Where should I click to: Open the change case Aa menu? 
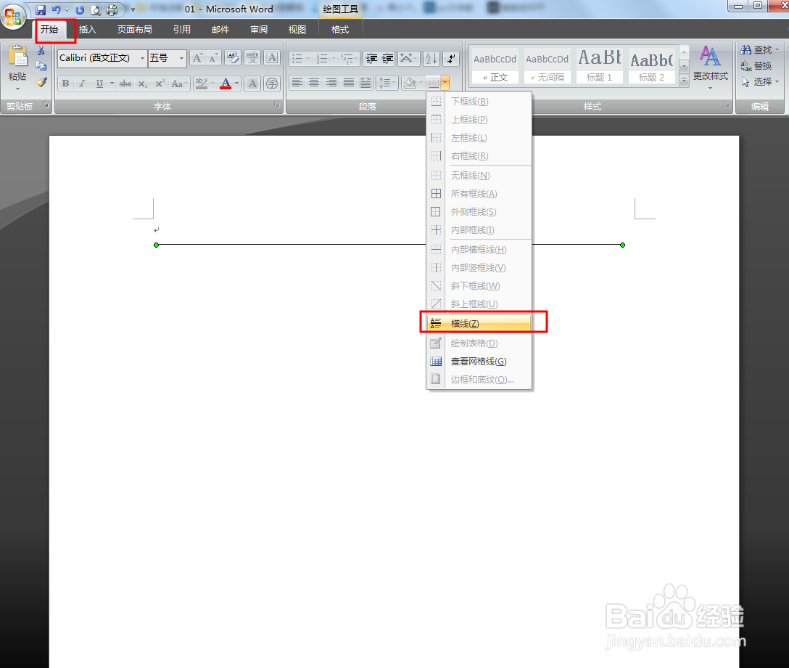click(179, 83)
